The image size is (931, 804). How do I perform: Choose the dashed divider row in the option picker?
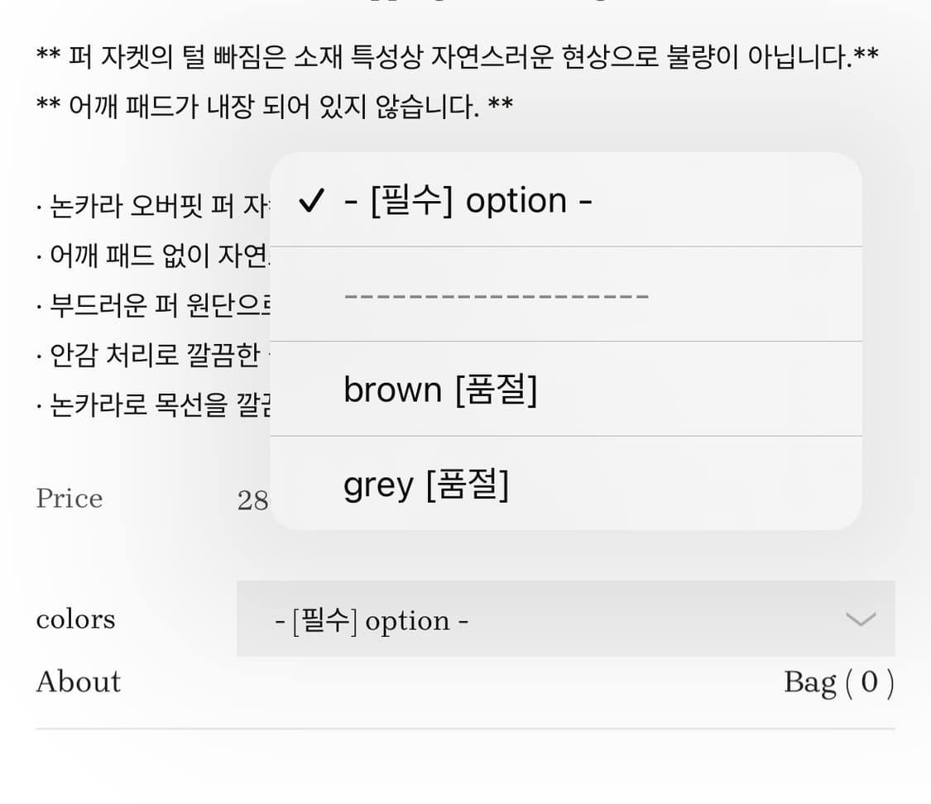pos(497,294)
